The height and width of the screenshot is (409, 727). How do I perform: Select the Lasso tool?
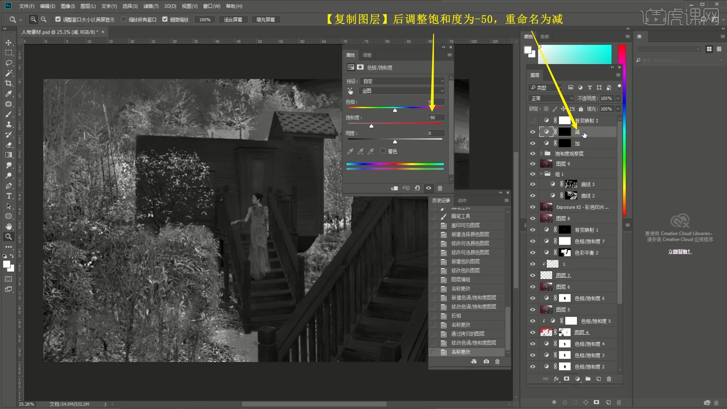[x=8, y=63]
